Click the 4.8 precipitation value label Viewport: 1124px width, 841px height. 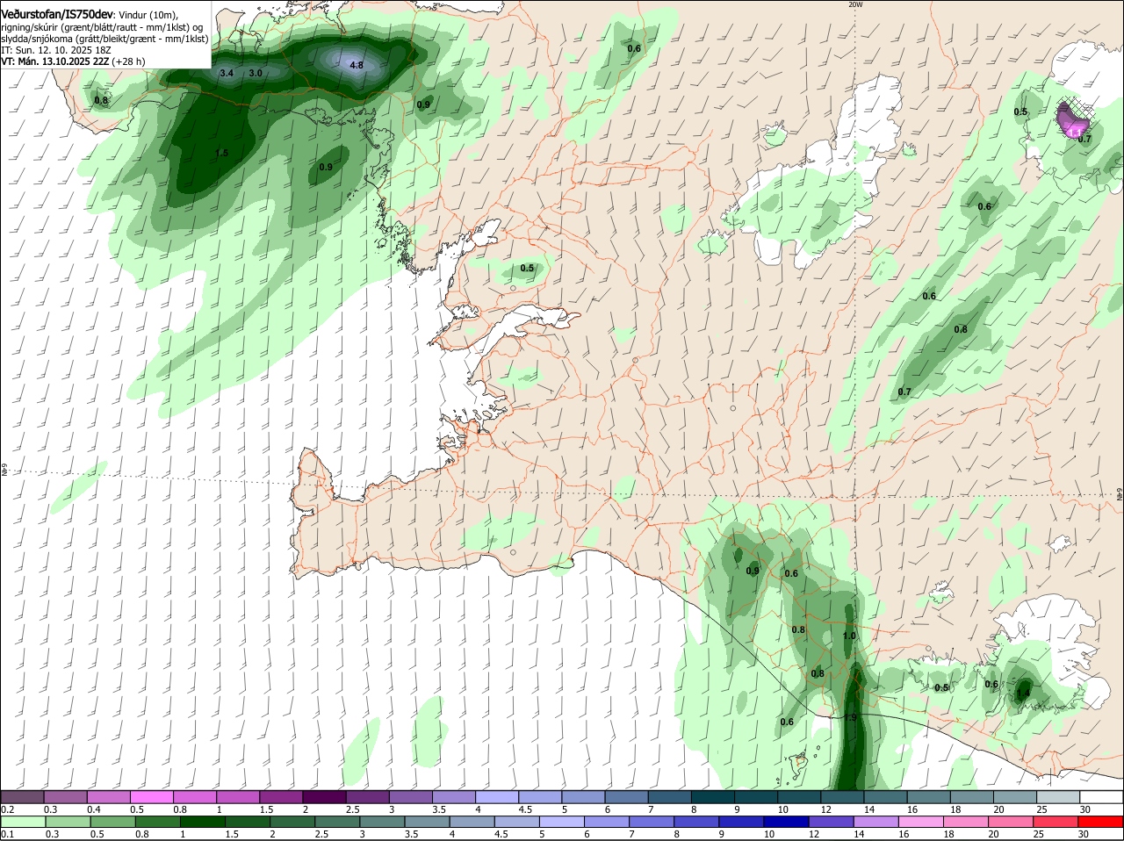pyautogui.click(x=357, y=65)
